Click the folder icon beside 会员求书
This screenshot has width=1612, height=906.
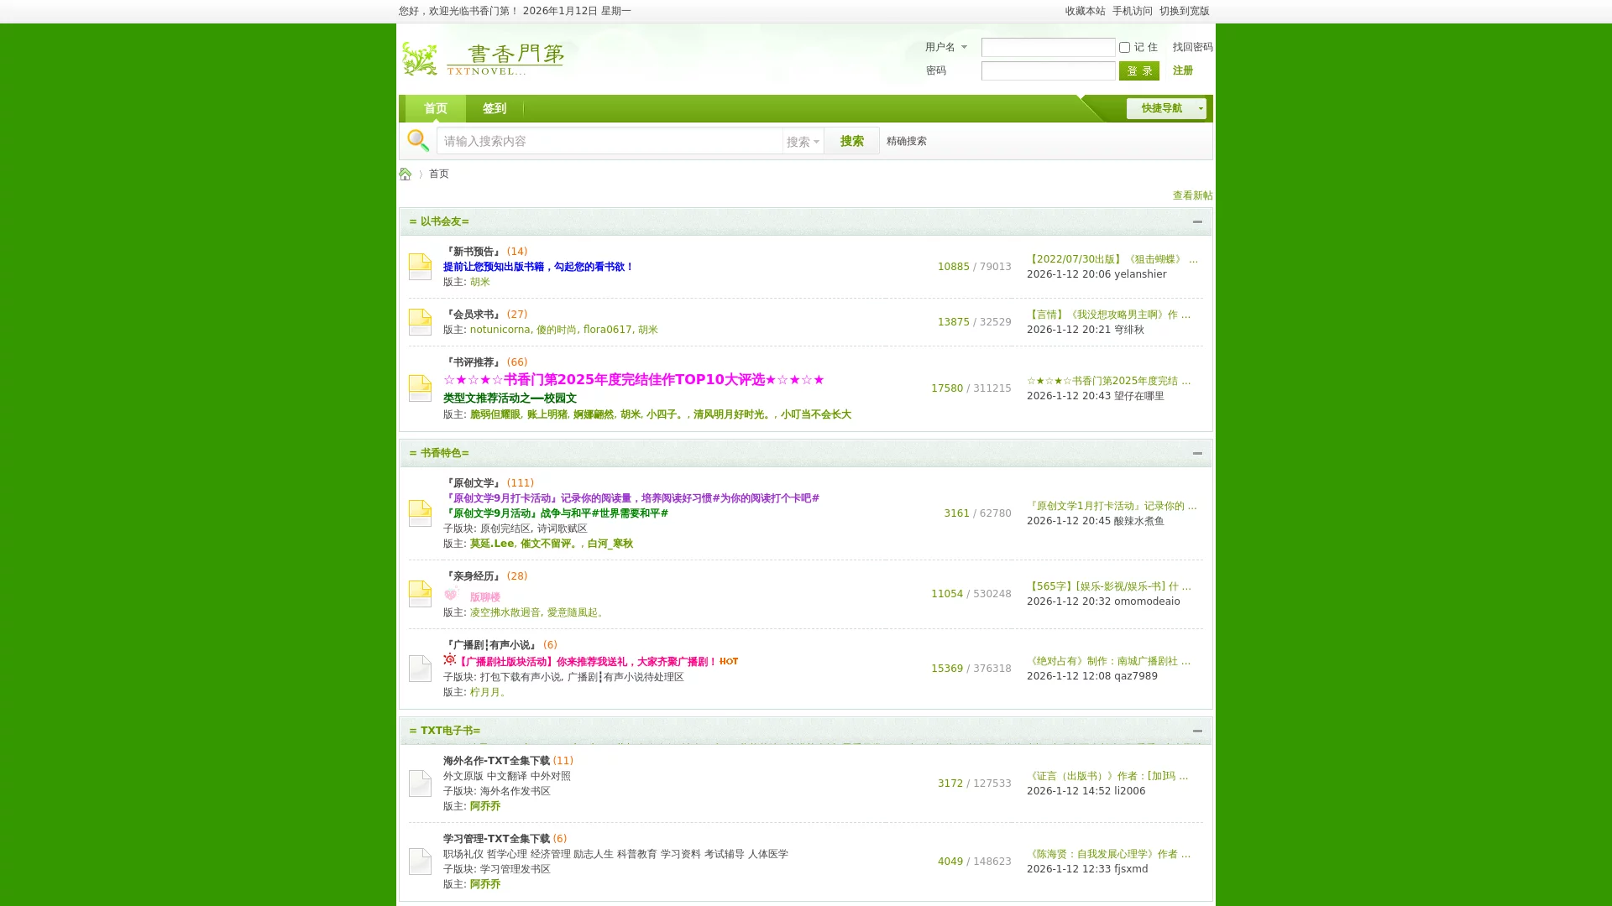pos(420,322)
